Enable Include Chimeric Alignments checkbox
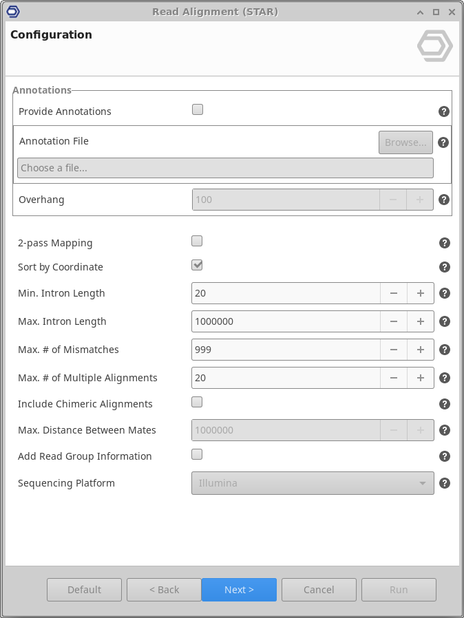Image resolution: width=464 pixels, height=618 pixels. (197, 402)
